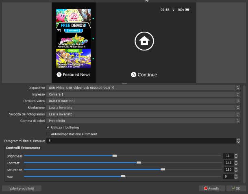This screenshot has width=248, height=194.
Task: Increase Brightness with the stepper up arrow
Action: point(236,155)
